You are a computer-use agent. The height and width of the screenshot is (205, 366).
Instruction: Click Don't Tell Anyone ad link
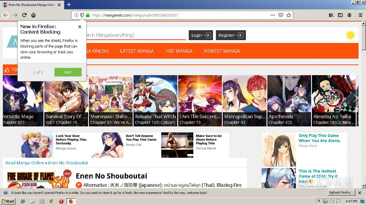141,138
